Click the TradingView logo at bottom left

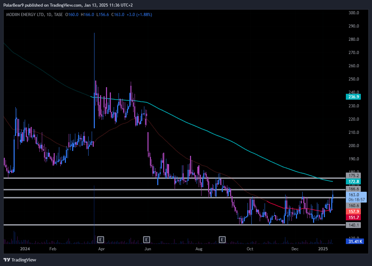20,260
